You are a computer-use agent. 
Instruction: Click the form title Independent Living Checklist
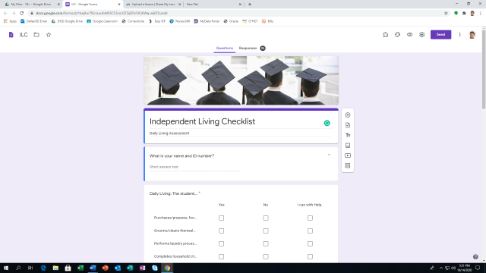203,121
